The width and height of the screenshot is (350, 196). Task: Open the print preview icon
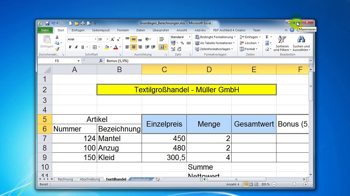89,23
